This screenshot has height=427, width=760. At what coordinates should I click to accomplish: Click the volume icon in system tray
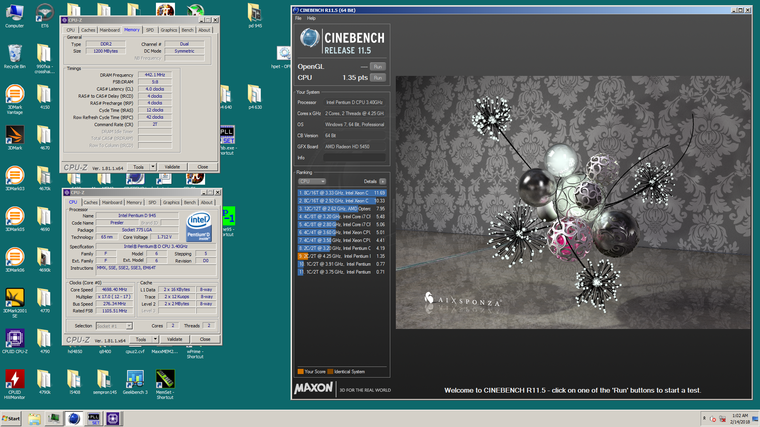(x=712, y=419)
